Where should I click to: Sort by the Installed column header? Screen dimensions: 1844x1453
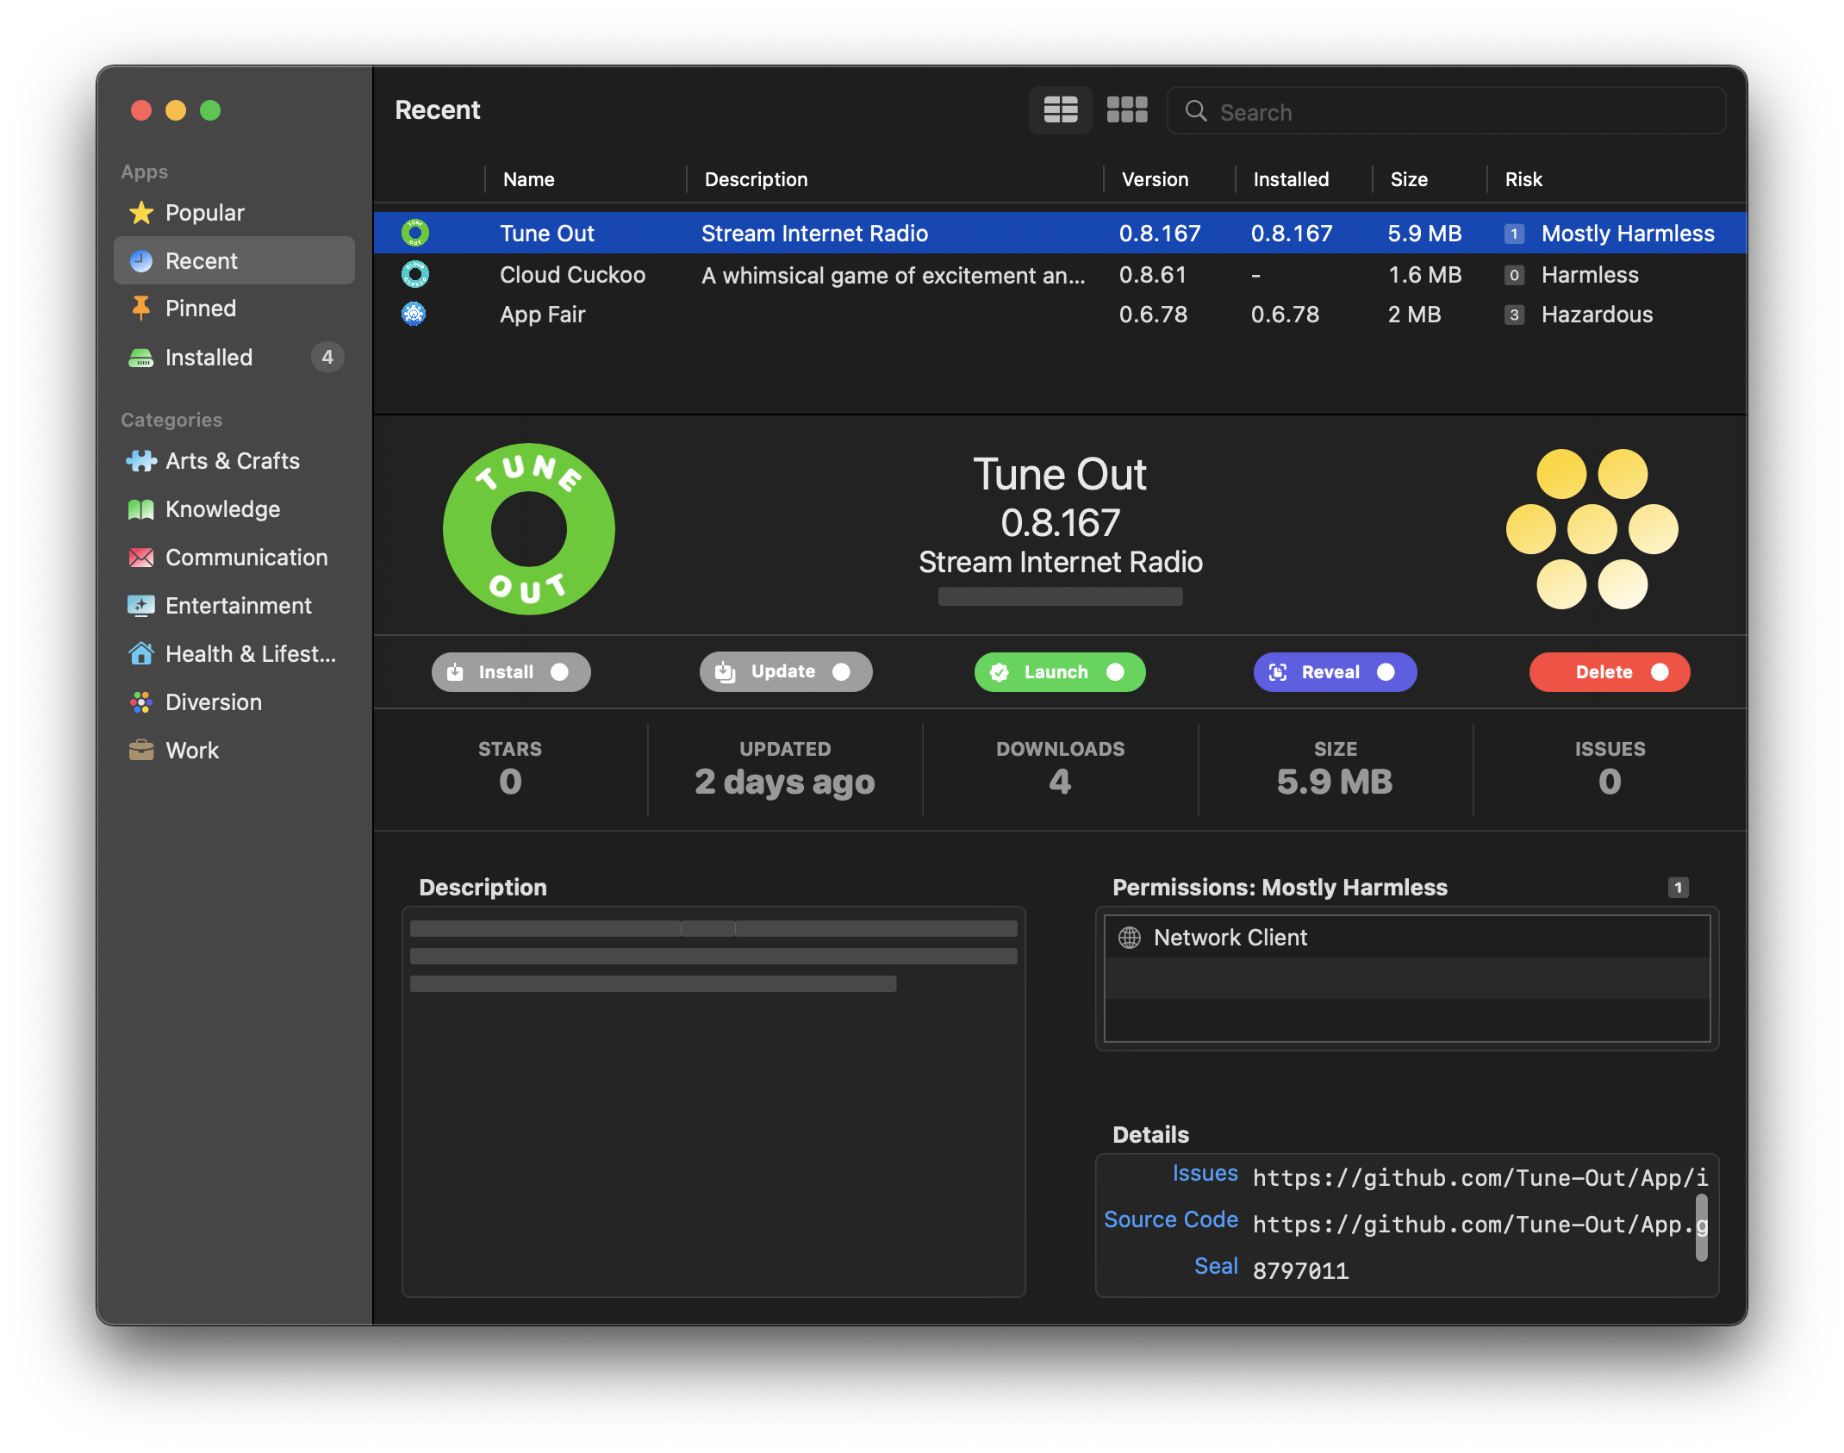point(1303,179)
